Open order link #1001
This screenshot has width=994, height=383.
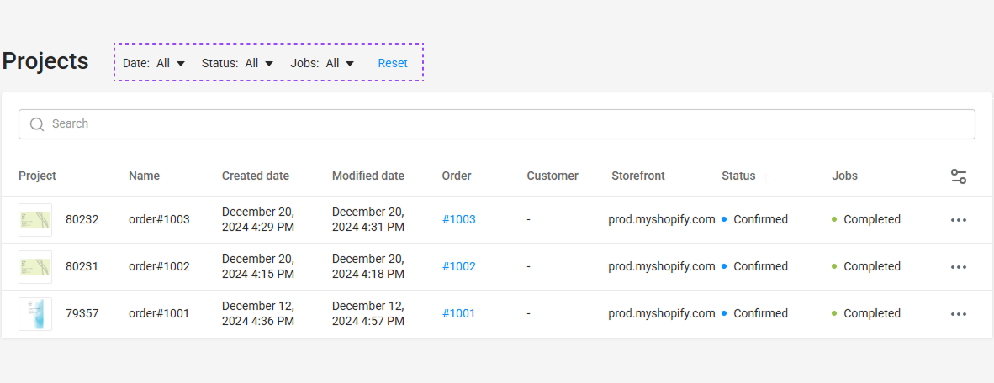pyautogui.click(x=458, y=313)
